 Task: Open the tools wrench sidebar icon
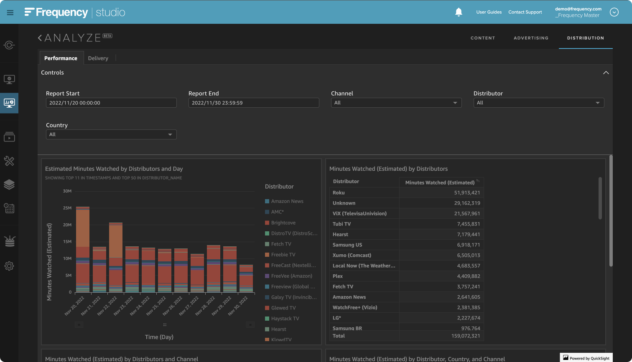[9, 161]
